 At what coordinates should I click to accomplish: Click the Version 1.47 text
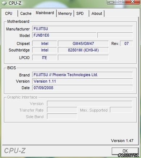pos(122,141)
